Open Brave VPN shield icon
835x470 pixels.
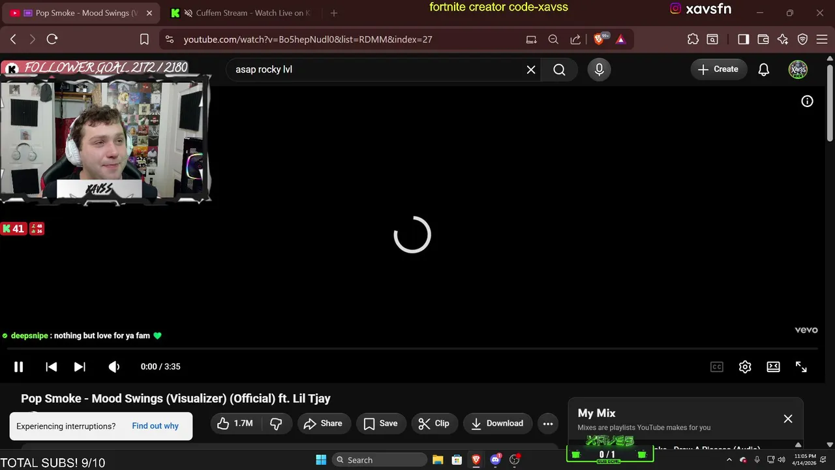click(x=803, y=39)
